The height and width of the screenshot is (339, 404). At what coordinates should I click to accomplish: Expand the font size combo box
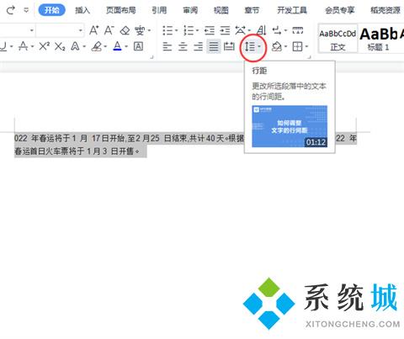[81, 30]
